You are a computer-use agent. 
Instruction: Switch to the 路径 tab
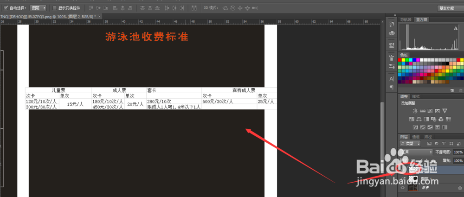coord(428,137)
